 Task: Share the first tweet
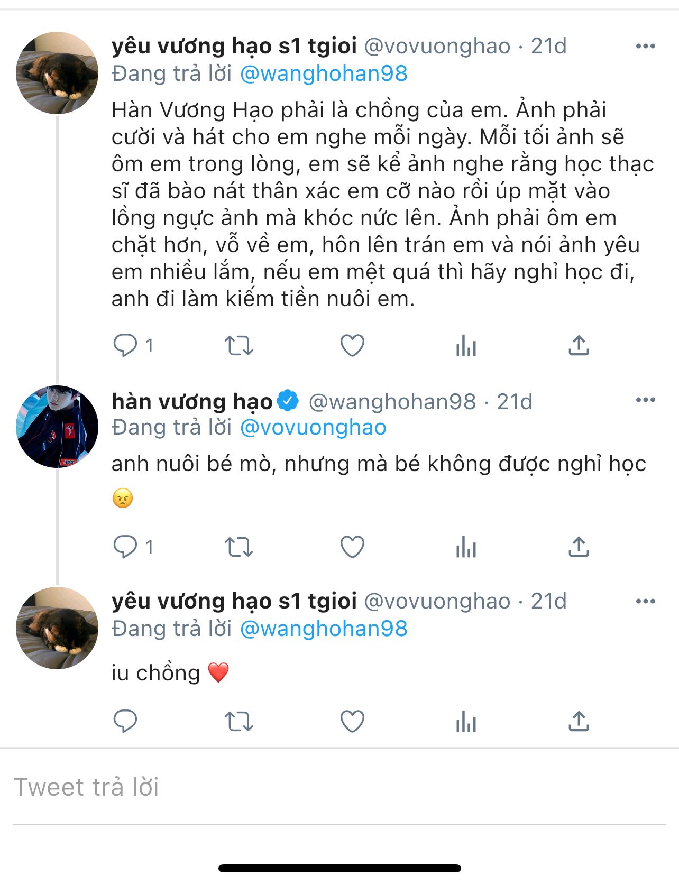[579, 346]
